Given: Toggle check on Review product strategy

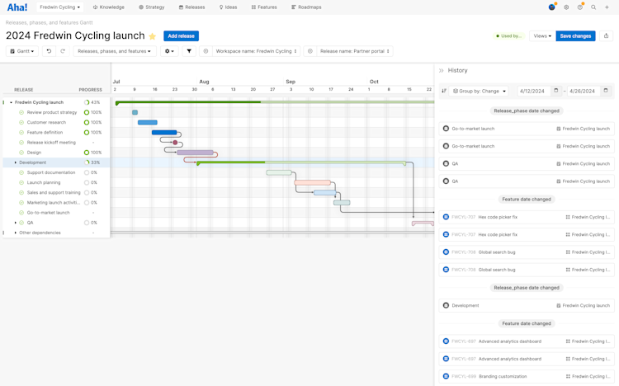Looking at the screenshot, I should tap(21, 112).
